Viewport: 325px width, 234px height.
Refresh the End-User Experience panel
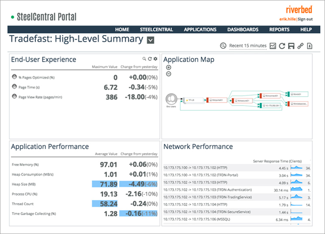(x=150, y=59)
